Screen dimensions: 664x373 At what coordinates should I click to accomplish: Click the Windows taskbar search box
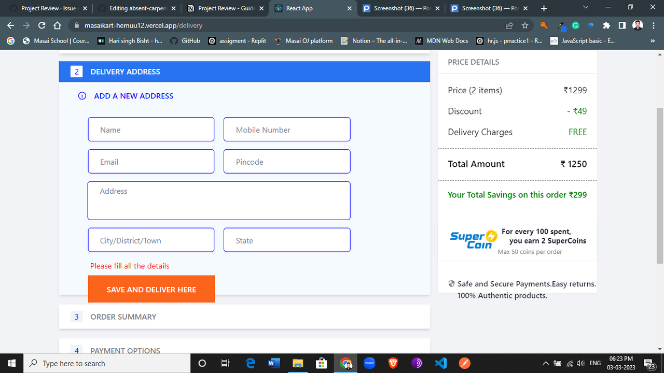107,363
